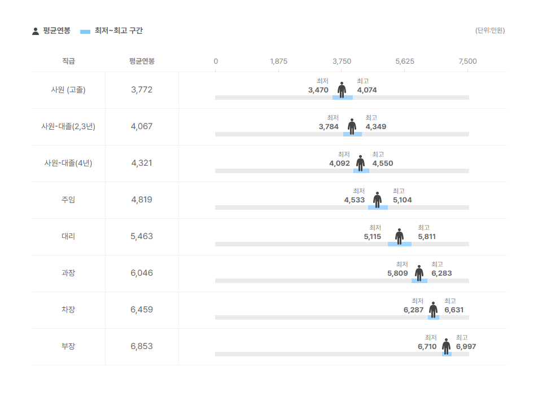
Task: Click the 7,500 axis scale label
Action: 467,61
